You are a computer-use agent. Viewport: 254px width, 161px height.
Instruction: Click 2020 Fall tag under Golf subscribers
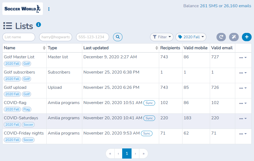[x=12, y=79]
